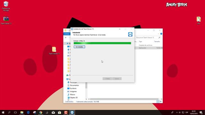Open Task View on the taskbar
Screen dimensions: 205x115
15,112
